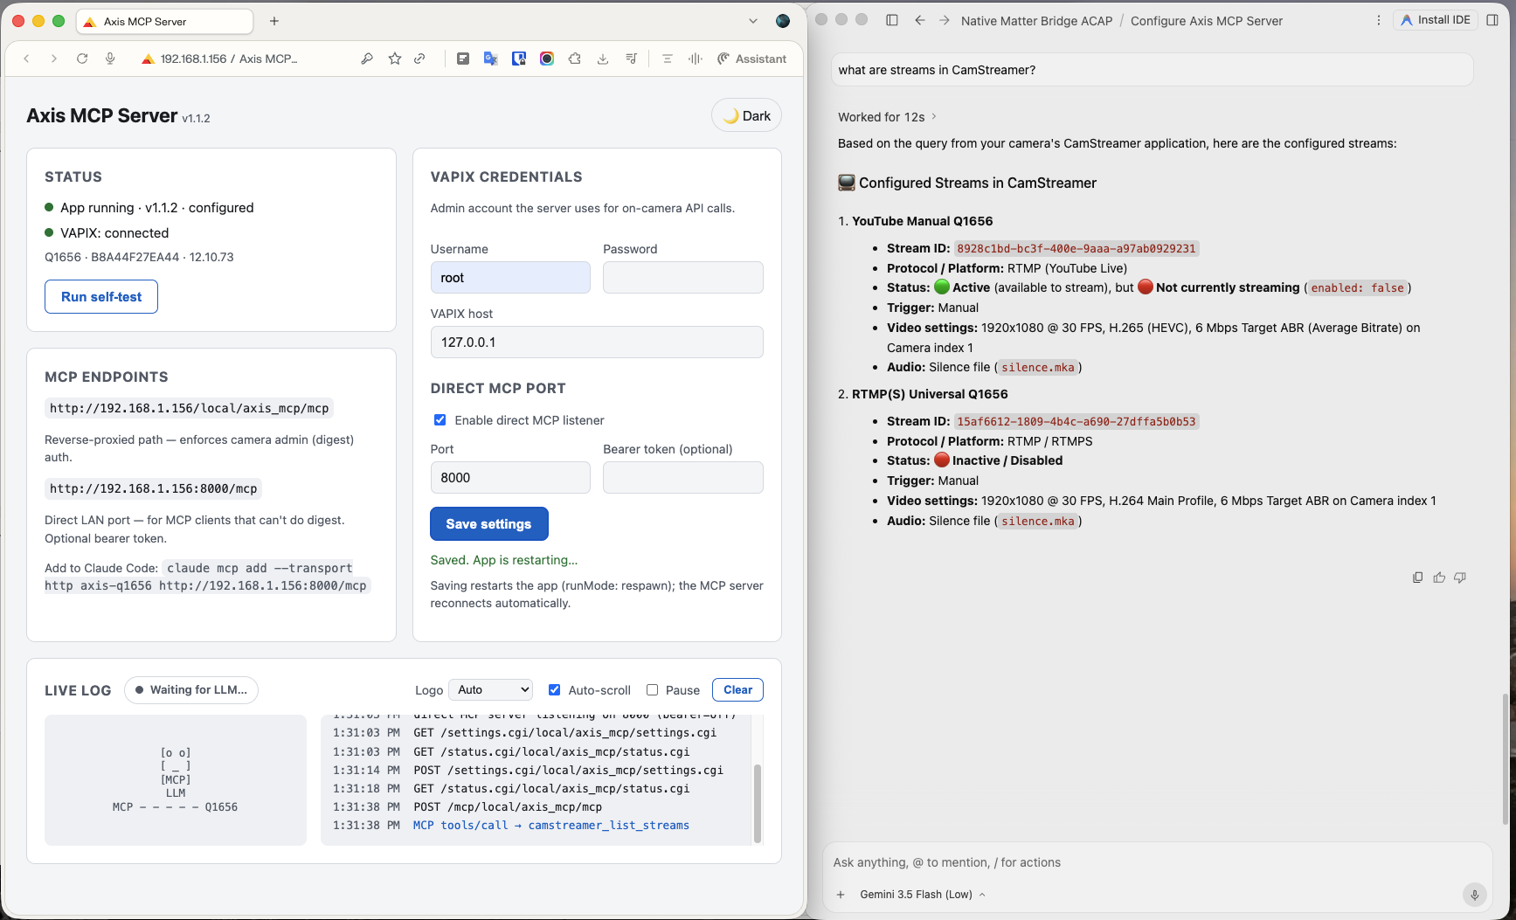Image resolution: width=1516 pixels, height=920 pixels.
Task: Navigate forward in the chat window
Action: pos(945,20)
